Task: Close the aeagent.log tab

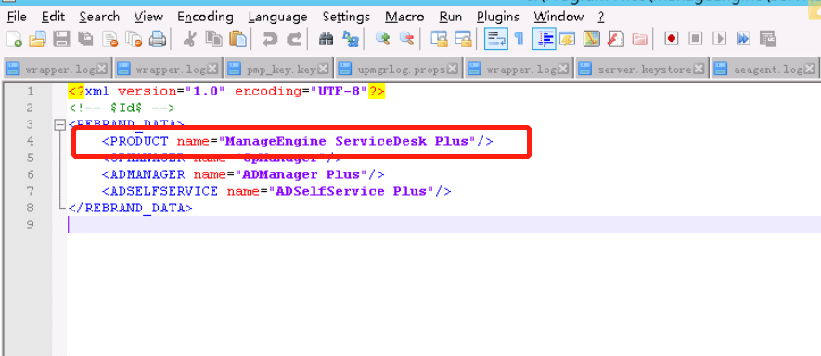Action: (x=809, y=69)
